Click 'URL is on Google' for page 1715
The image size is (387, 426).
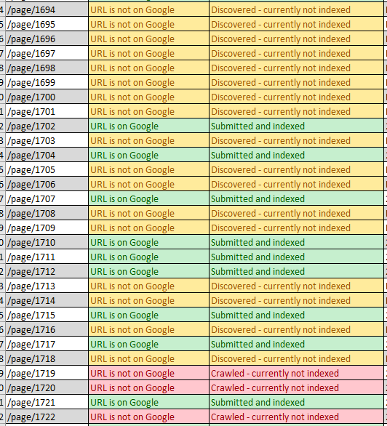(124, 316)
